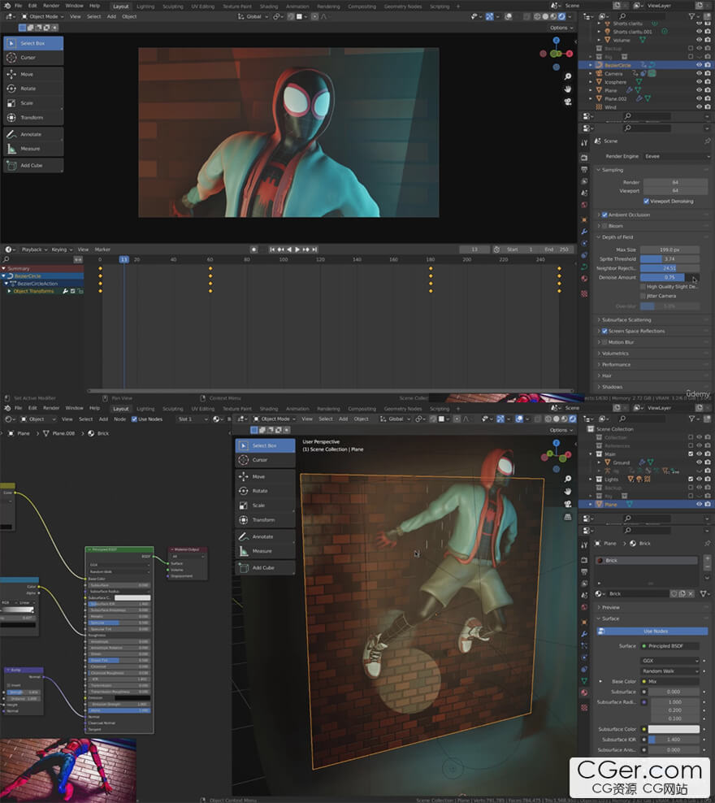Open Material properties tab in bottom Properties editor
Screen dimensions: 715x803
click(584, 692)
